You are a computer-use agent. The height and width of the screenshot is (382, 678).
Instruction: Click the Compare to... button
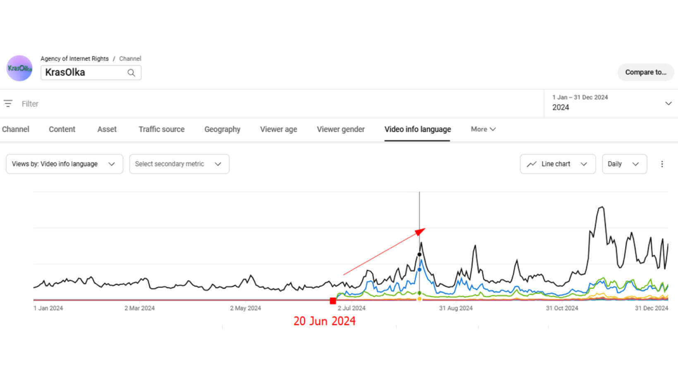[x=646, y=72]
